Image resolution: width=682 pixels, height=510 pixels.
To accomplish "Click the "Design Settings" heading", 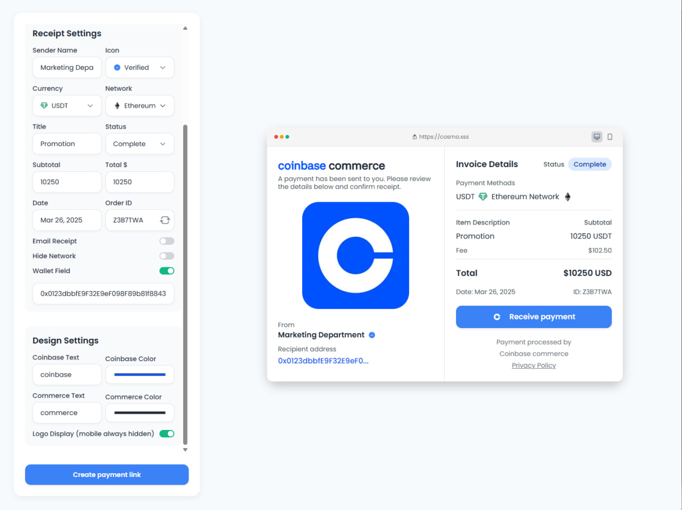I will point(66,341).
